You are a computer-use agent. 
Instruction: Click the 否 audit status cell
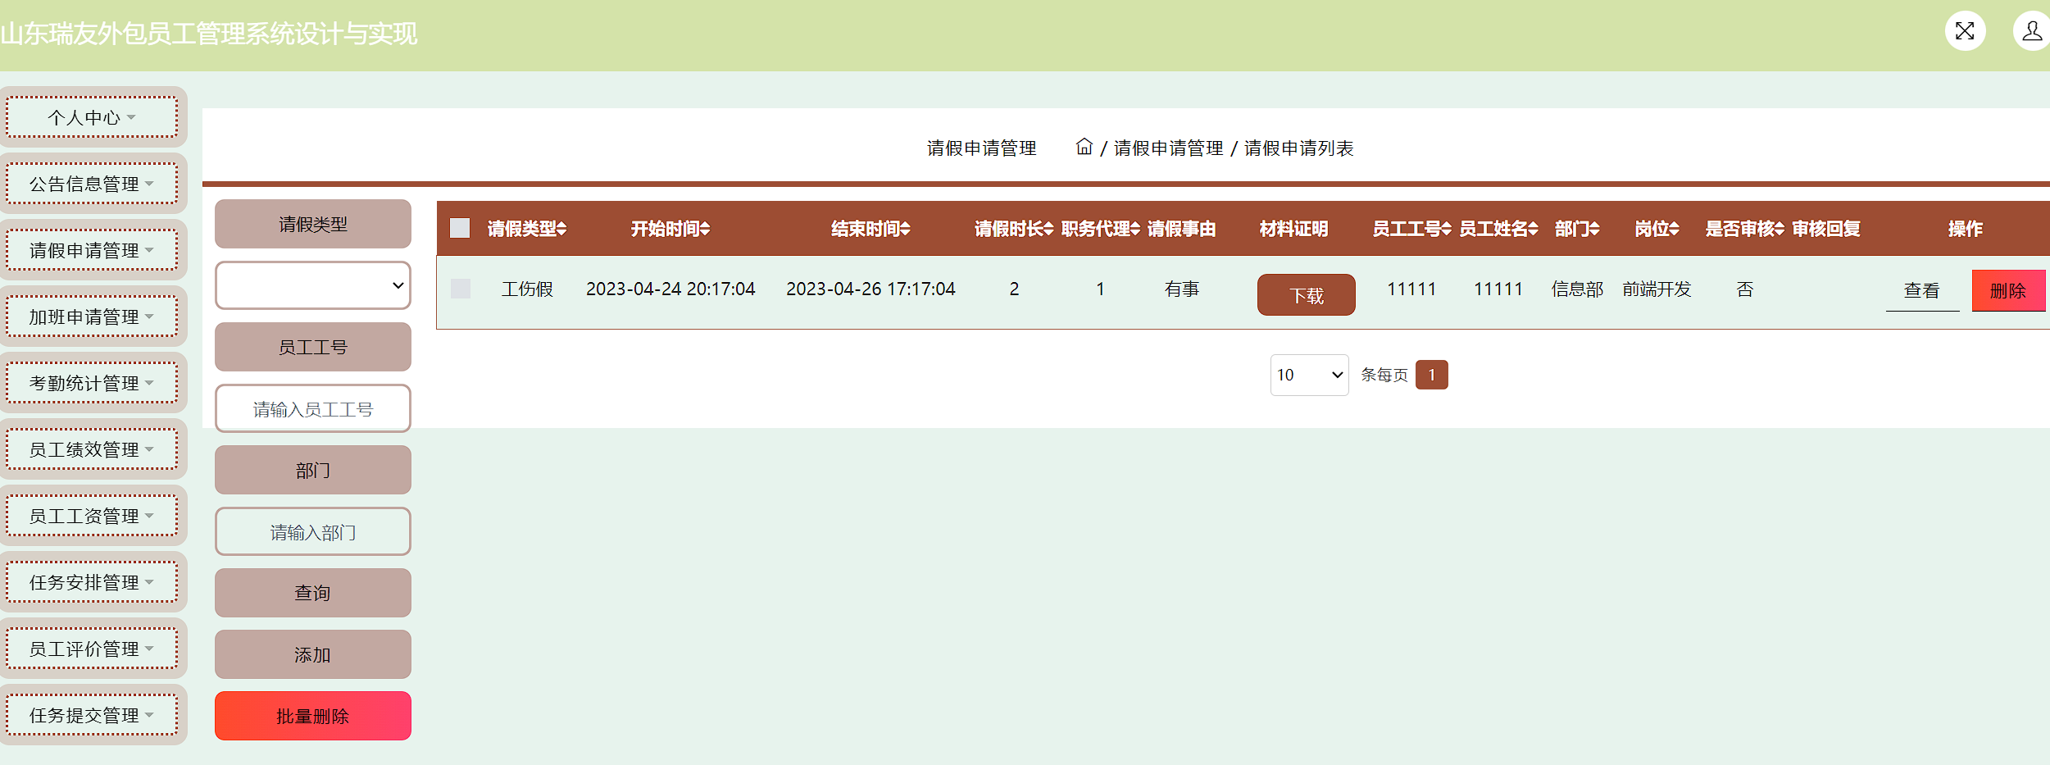[1744, 289]
